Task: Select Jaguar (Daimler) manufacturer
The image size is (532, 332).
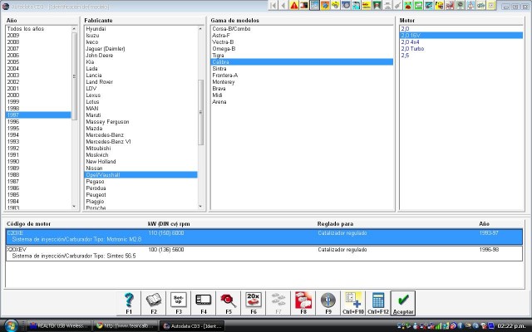Action: point(140,49)
